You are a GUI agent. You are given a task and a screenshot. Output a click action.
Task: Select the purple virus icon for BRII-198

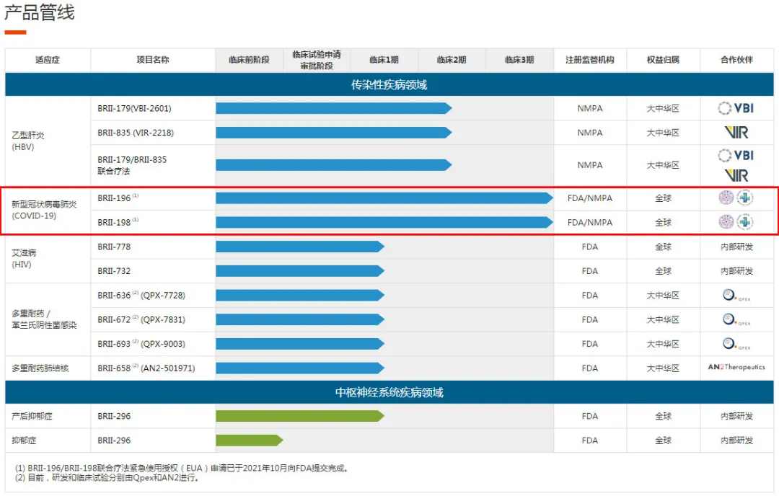[726, 221]
